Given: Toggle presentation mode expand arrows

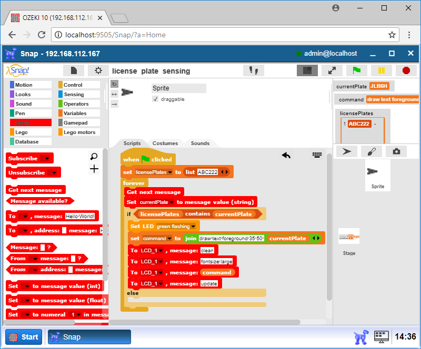Looking at the screenshot, I should click(x=332, y=70).
